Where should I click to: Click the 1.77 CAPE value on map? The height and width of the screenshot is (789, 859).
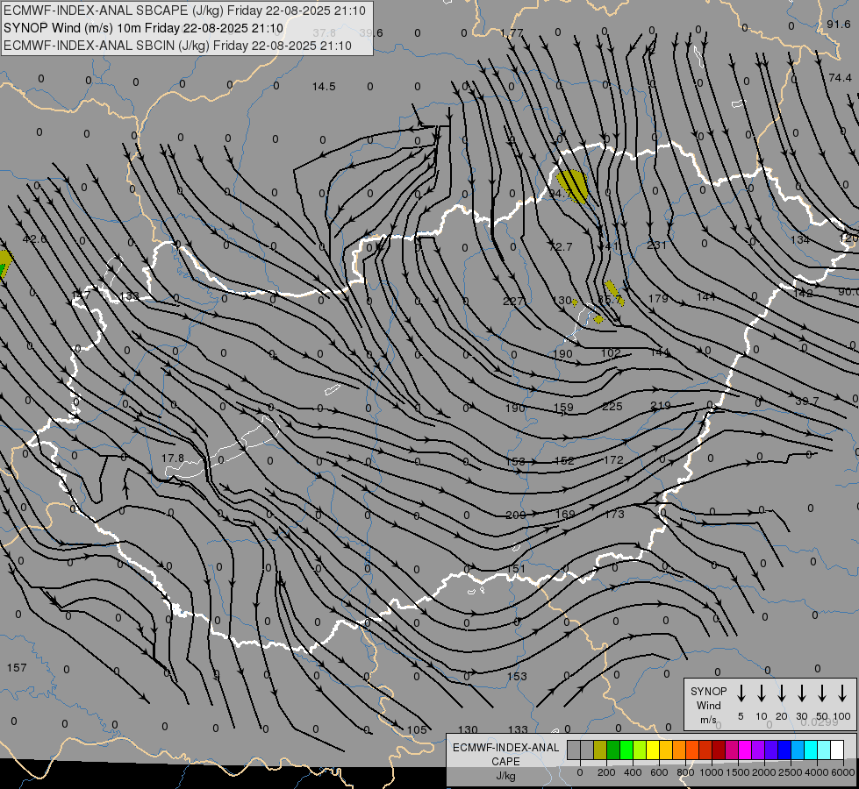tap(512, 32)
